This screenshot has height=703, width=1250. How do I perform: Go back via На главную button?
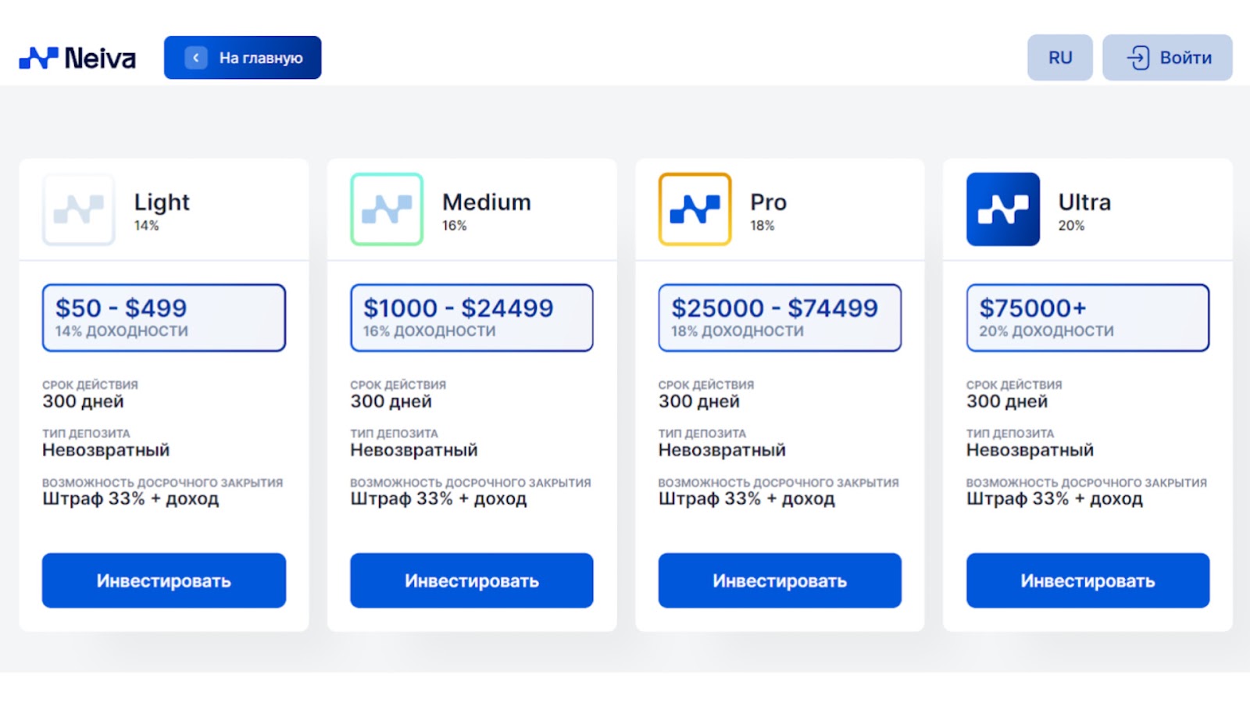tap(242, 58)
